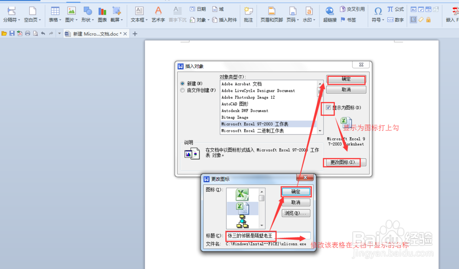Toggle the form field shading icon

[414, 20]
